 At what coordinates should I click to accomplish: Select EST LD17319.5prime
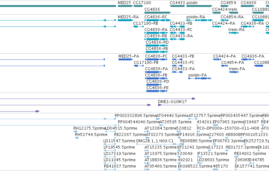119,154
